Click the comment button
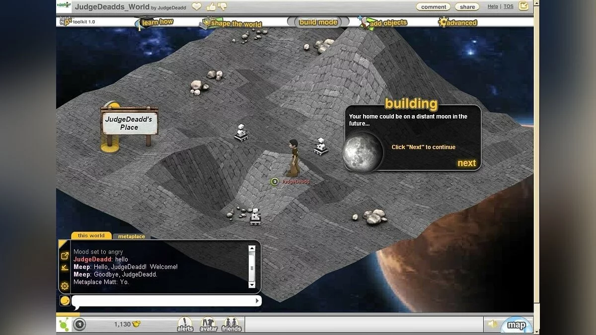Image resolution: width=596 pixels, height=335 pixels. click(x=434, y=7)
